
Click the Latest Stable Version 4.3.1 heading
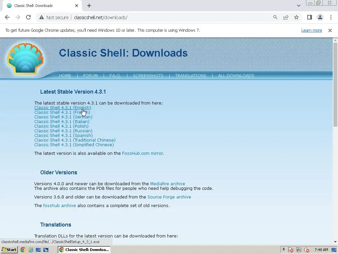[x=73, y=92]
